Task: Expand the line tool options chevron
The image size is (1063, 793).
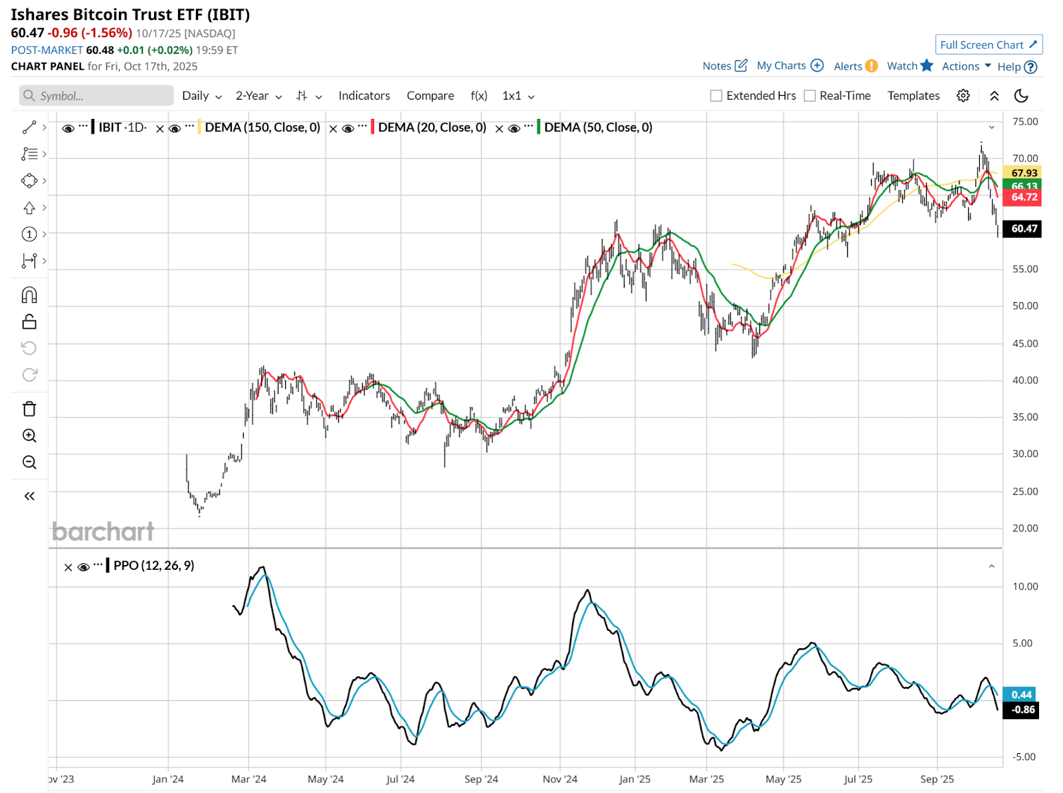Action: click(45, 127)
